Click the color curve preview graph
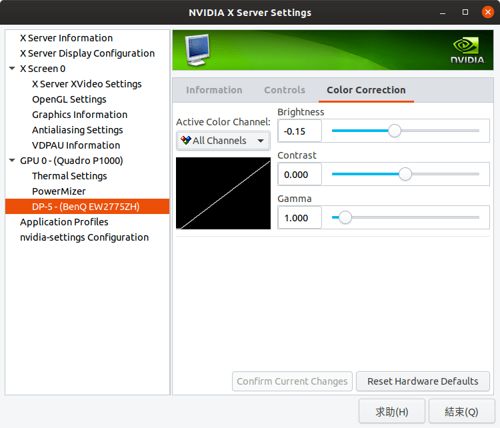Viewport: 500px width, 428px height. coord(223,193)
